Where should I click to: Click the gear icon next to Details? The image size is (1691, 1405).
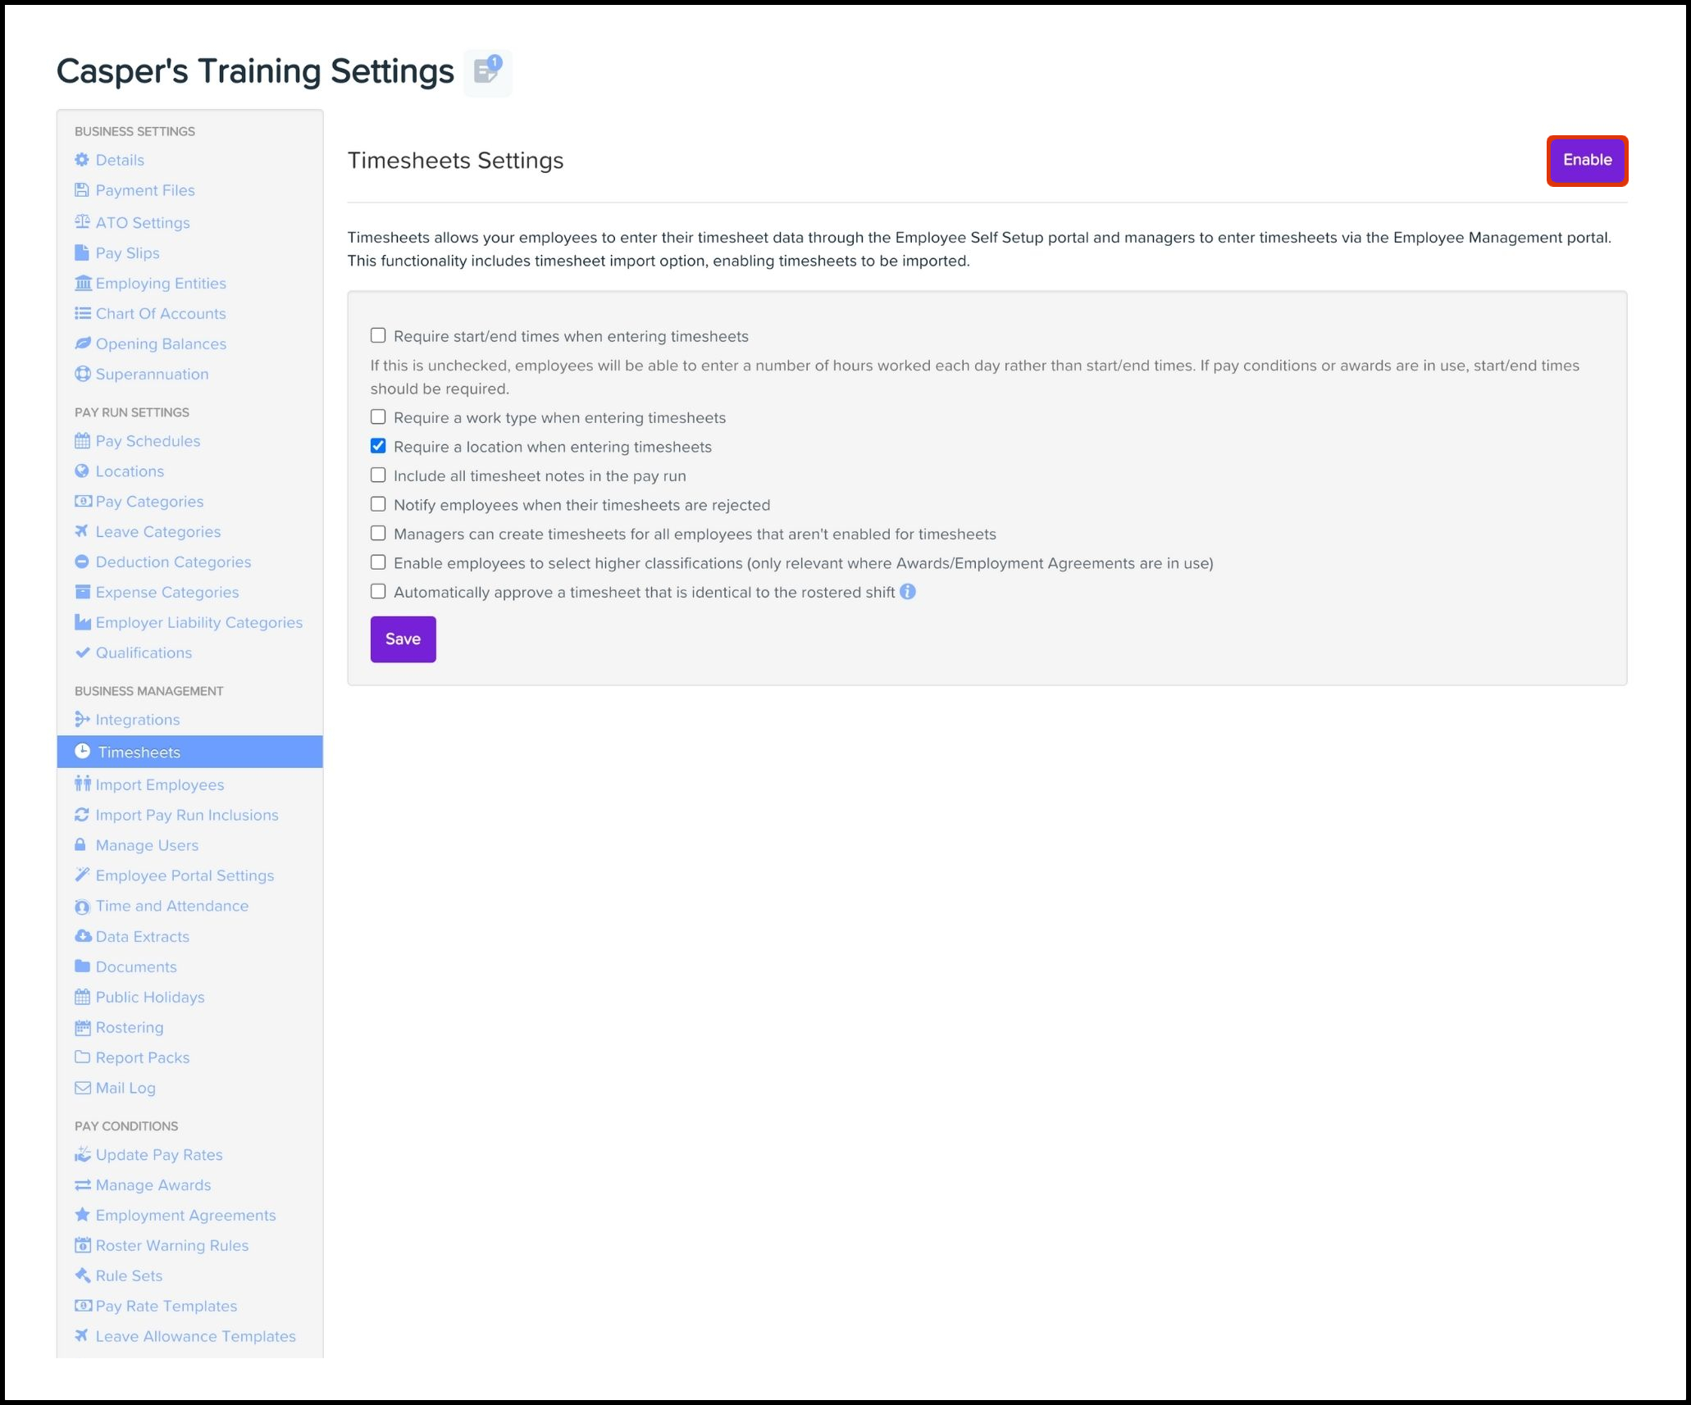tap(82, 160)
